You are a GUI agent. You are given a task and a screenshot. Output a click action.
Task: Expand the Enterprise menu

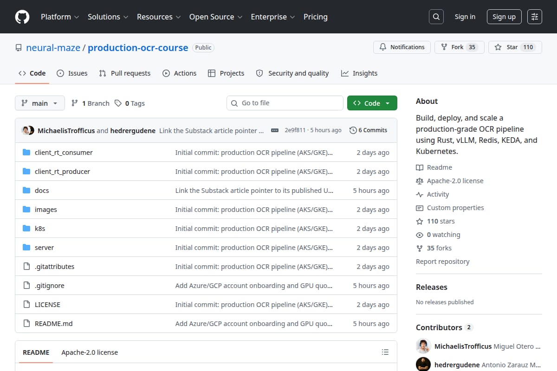click(x=273, y=17)
